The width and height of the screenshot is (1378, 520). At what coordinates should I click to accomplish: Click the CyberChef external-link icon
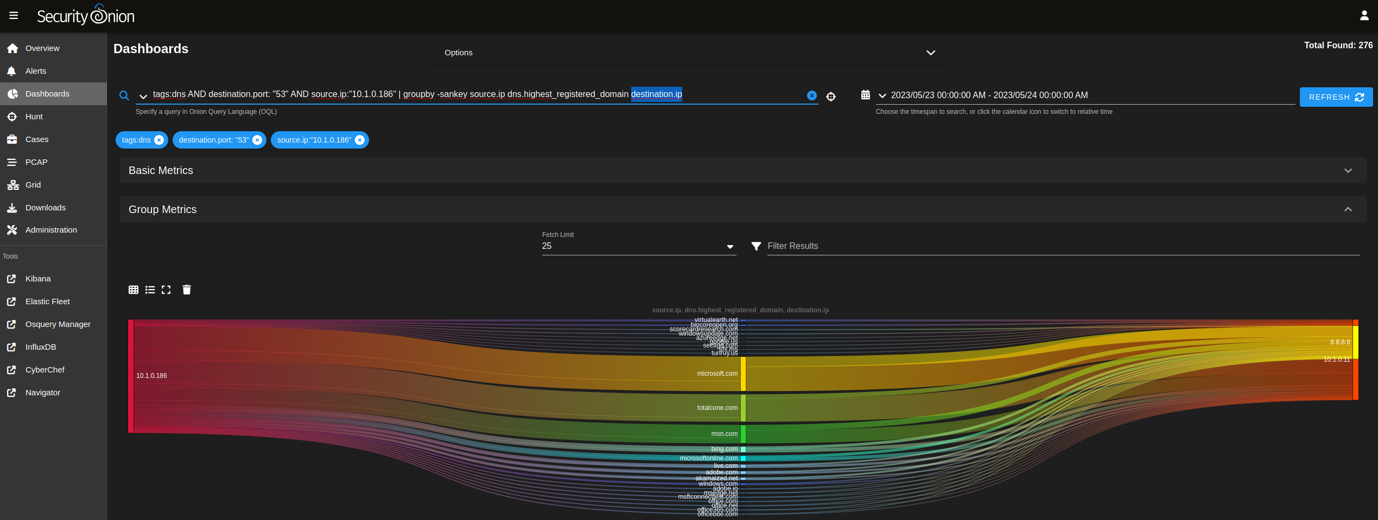11,370
